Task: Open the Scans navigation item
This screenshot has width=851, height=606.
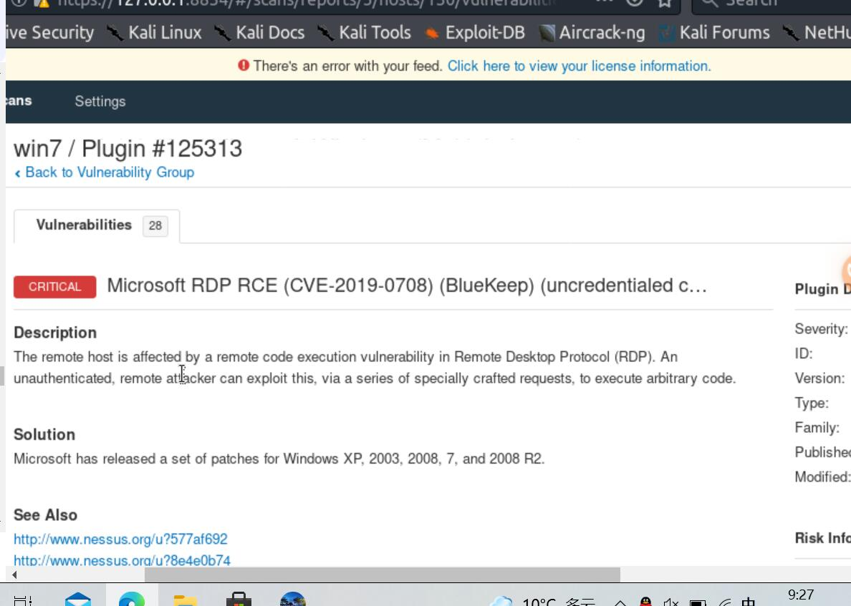Action: click(x=19, y=101)
